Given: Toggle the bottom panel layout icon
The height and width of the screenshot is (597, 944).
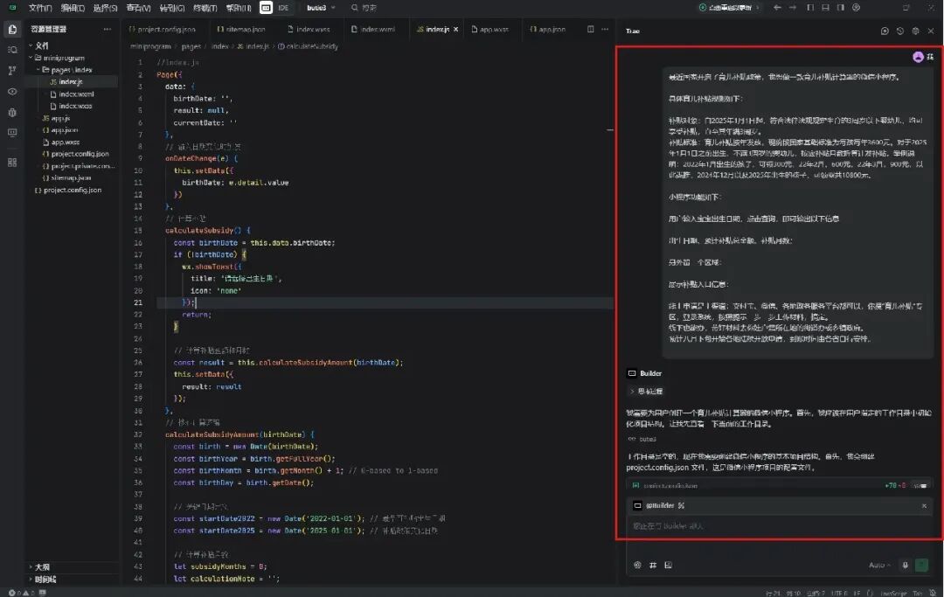Looking at the screenshot, I should point(825,8).
